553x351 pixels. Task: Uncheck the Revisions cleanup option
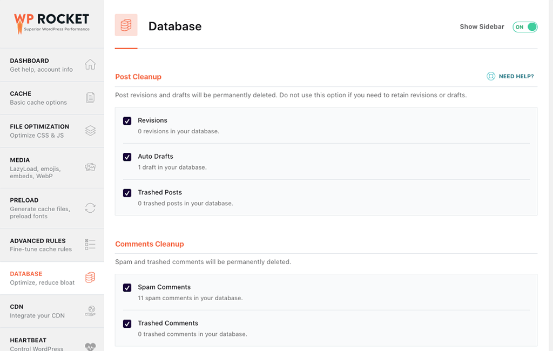coord(127,121)
